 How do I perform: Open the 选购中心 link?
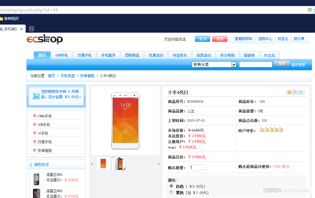(265, 39)
